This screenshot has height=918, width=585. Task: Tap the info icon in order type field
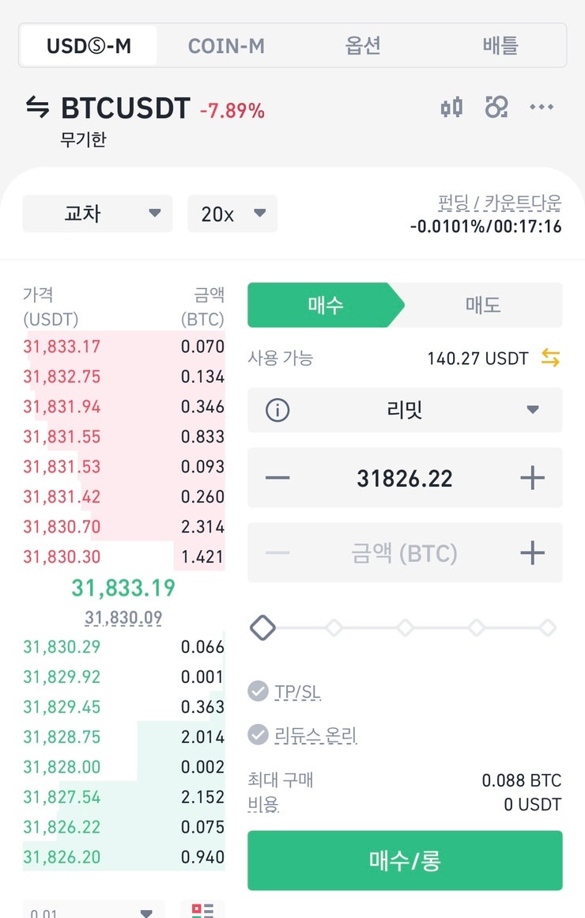[x=277, y=410]
